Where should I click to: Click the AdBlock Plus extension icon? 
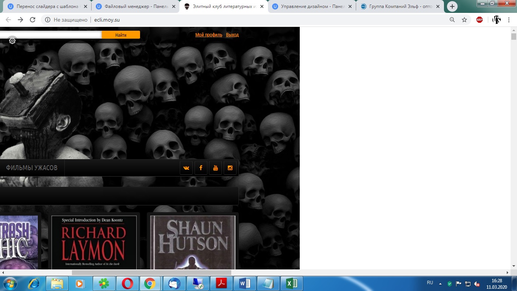pos(480,20)
